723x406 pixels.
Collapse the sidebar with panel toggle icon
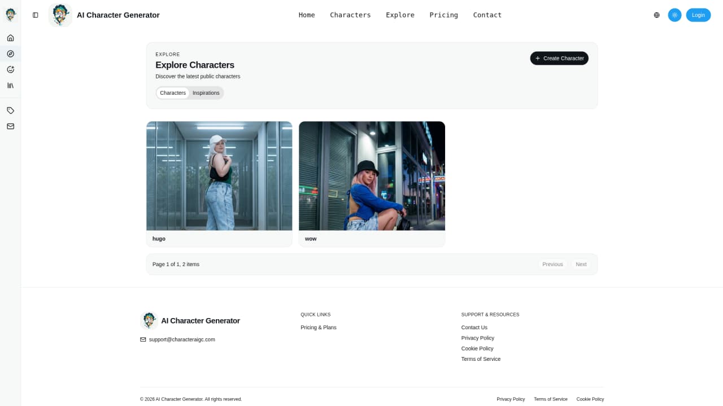(36, 15)
